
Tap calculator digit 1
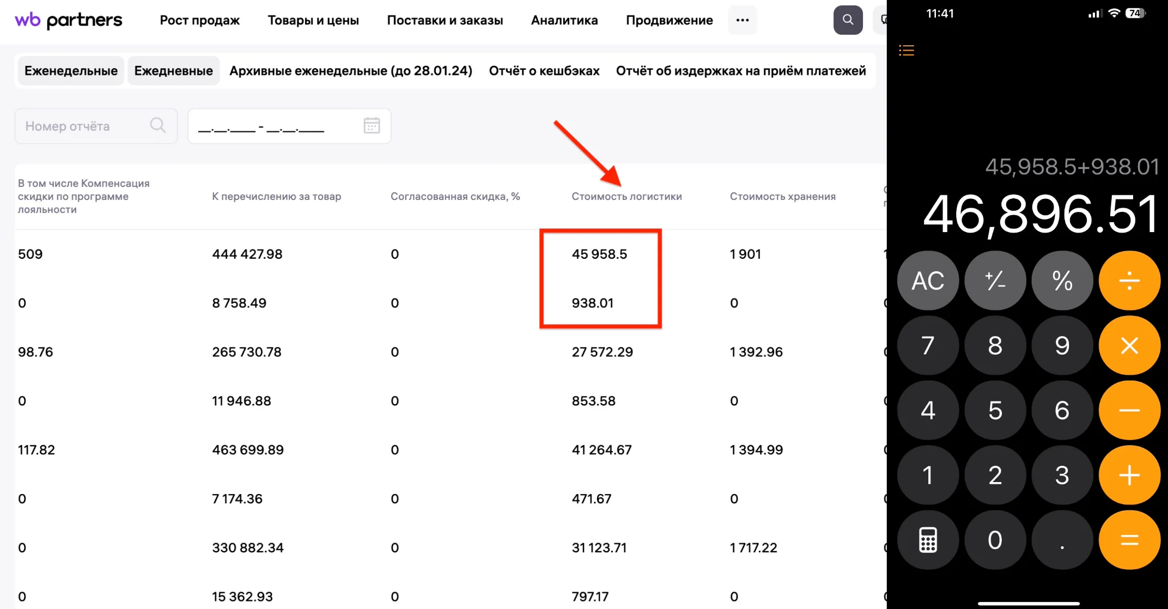click(928, 475)
